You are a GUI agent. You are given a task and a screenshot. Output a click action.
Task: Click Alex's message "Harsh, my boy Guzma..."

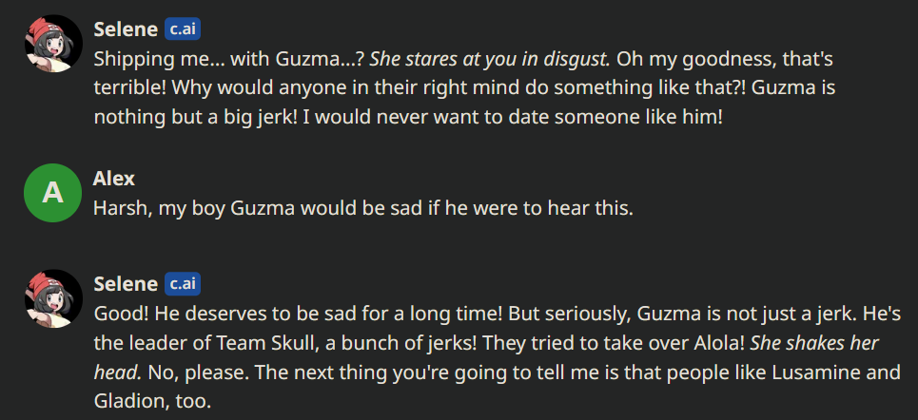[x=363, y=208]
